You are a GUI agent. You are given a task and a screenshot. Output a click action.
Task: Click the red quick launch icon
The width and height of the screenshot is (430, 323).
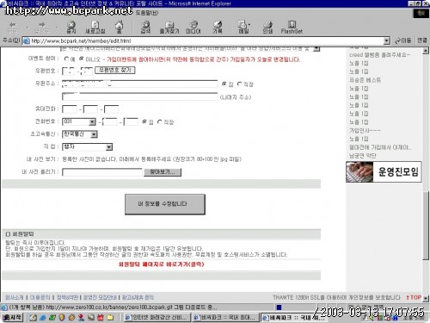point(101,318)
